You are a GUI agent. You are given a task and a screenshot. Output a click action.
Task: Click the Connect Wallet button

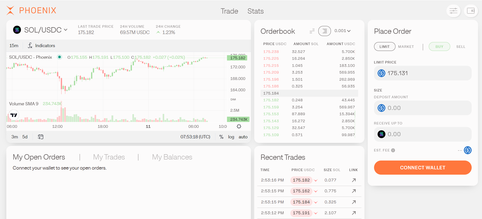(423, 168)
